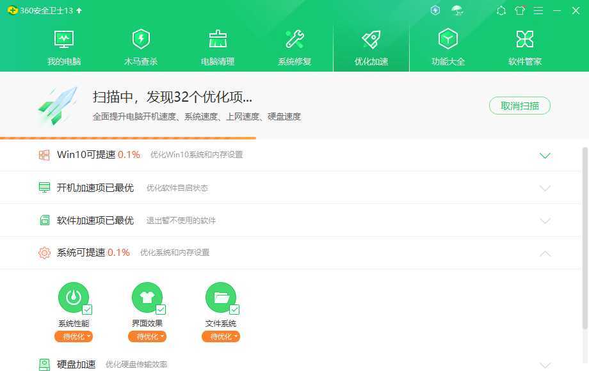The height and width of the screenshot is (371, 589).
Task: Open the 功能大全 feature collection
Action: click(x=448, y=45)
